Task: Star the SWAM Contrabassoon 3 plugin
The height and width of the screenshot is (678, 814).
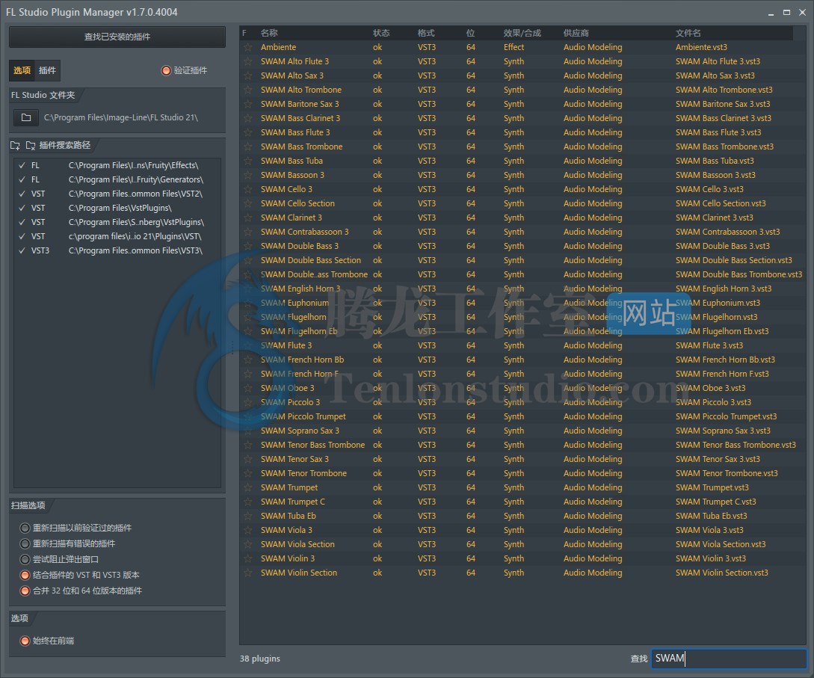Action: pyautogui.click(x=247, y=232)
